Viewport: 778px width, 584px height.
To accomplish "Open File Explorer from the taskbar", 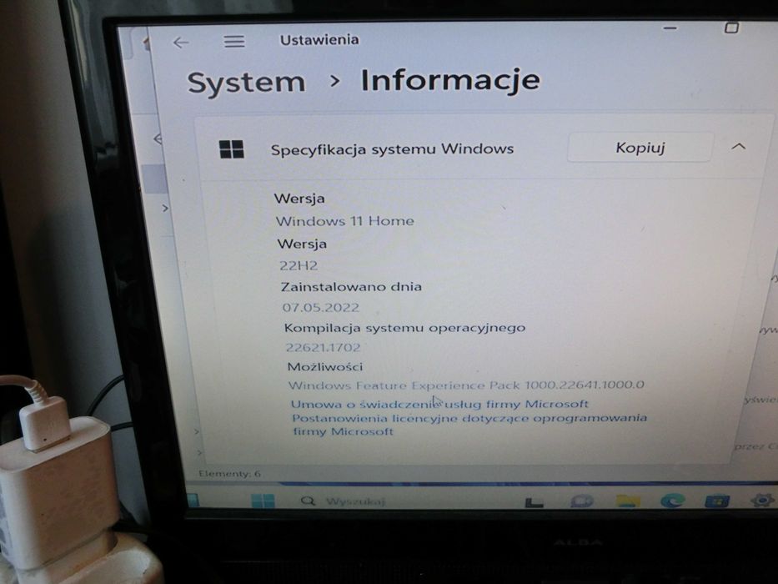I will point(628,501).
